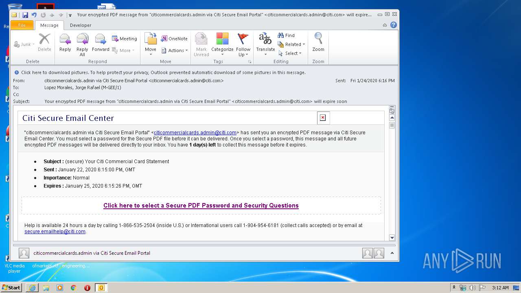The height and width of the screenshot is (293, 521).
Task: Click the second contact photo at far right of People Pane
Action: pos(379,253)
